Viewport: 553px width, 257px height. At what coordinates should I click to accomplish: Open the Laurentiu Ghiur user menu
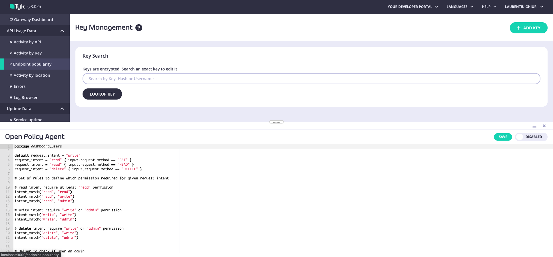click(524, 7)
